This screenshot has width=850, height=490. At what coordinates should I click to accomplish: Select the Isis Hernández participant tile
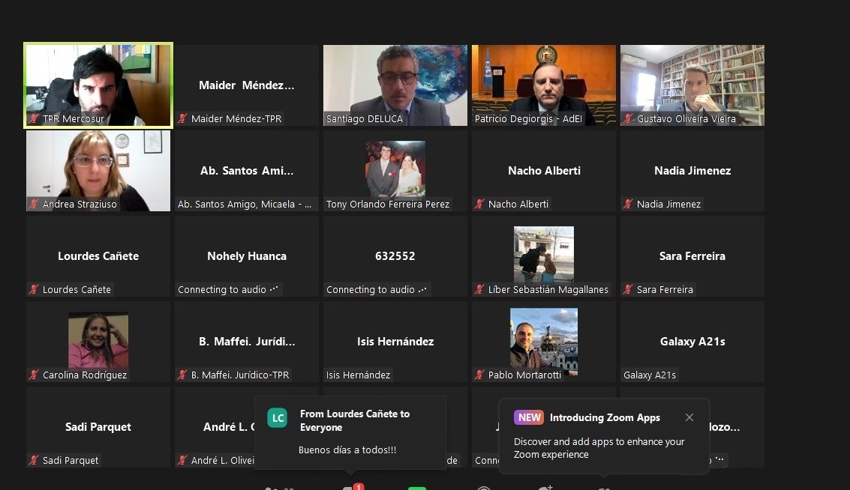pyautogui.click(x=395, y=342)
